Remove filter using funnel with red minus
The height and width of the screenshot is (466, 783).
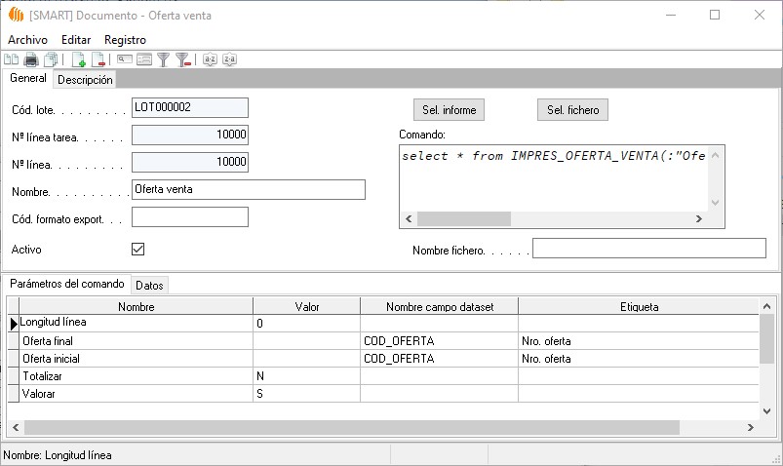tap(182, 59)
